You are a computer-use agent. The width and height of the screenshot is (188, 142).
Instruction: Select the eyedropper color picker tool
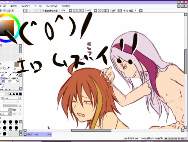click(x=8, y=68)
